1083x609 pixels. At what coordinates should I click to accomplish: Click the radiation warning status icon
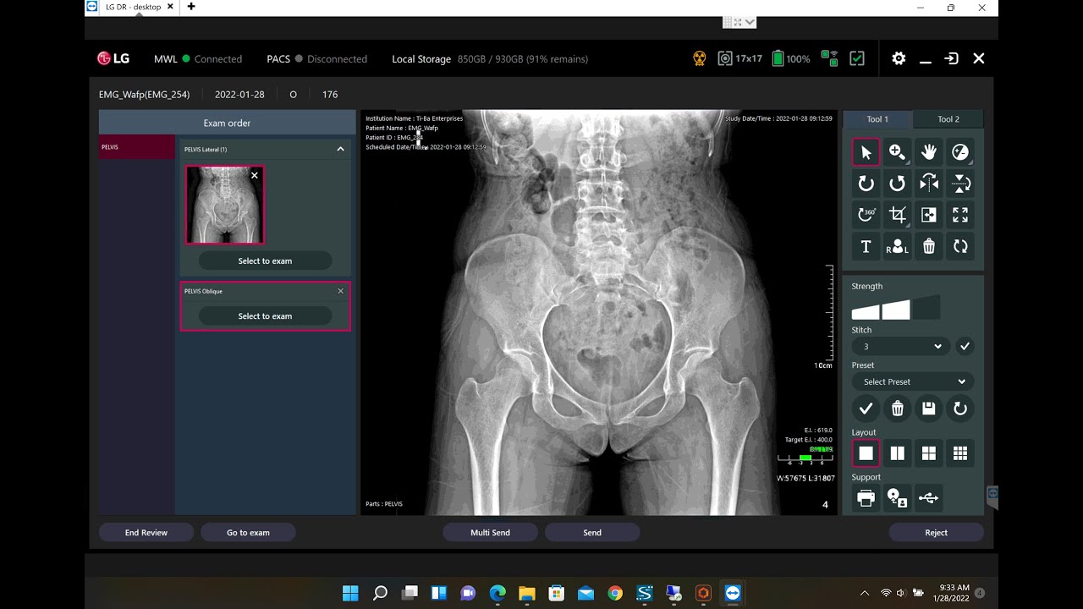pos(699,58)
